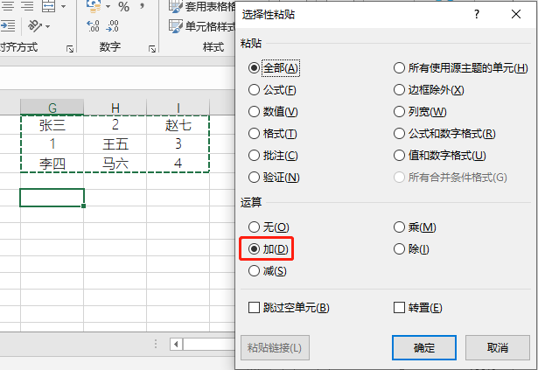Open the 数字 group dialog launcher

(152, 50)
